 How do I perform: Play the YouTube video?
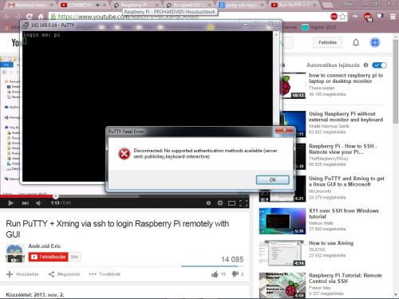10,203
